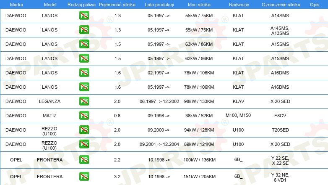The height and width of the screenshot is (185, 328).
Task: Click FRONTERA in the 2.2 engine row
Action: 49,160
